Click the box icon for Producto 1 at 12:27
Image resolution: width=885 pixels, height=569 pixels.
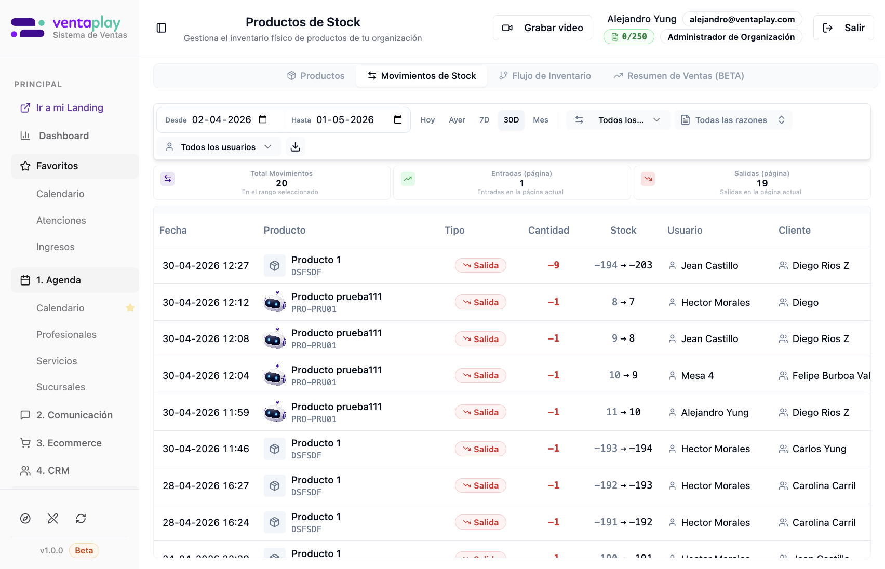275,265
